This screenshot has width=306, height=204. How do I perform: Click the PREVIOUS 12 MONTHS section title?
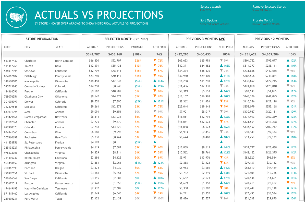tap(272, 39)
